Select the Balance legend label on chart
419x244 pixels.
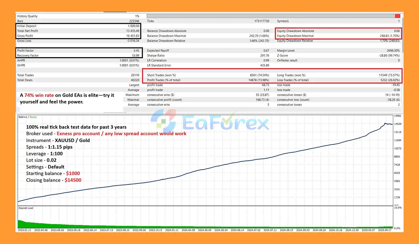pyautogui.click(x=23, y=117)
